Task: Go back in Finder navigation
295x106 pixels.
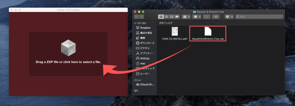Action: (136, 17)
